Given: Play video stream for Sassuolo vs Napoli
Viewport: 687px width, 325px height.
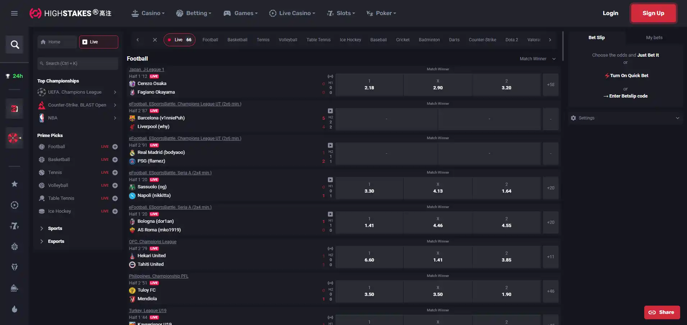Looking at the screenshot, I should coord(330,180).
